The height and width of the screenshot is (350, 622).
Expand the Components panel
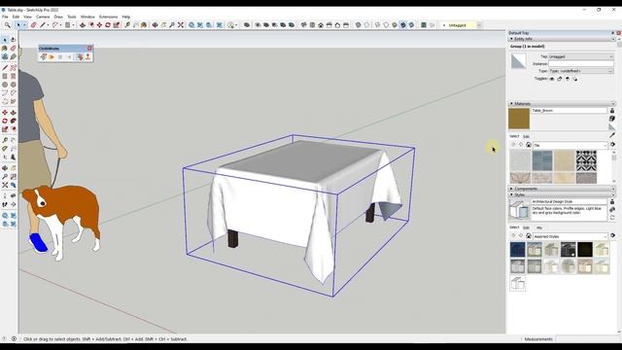click(x=512, y=189)
